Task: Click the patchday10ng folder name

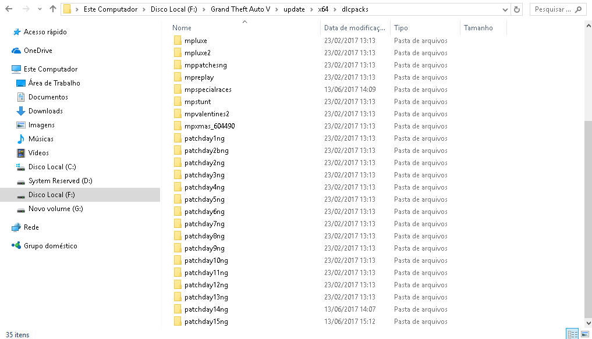Action: coord(206,261)
